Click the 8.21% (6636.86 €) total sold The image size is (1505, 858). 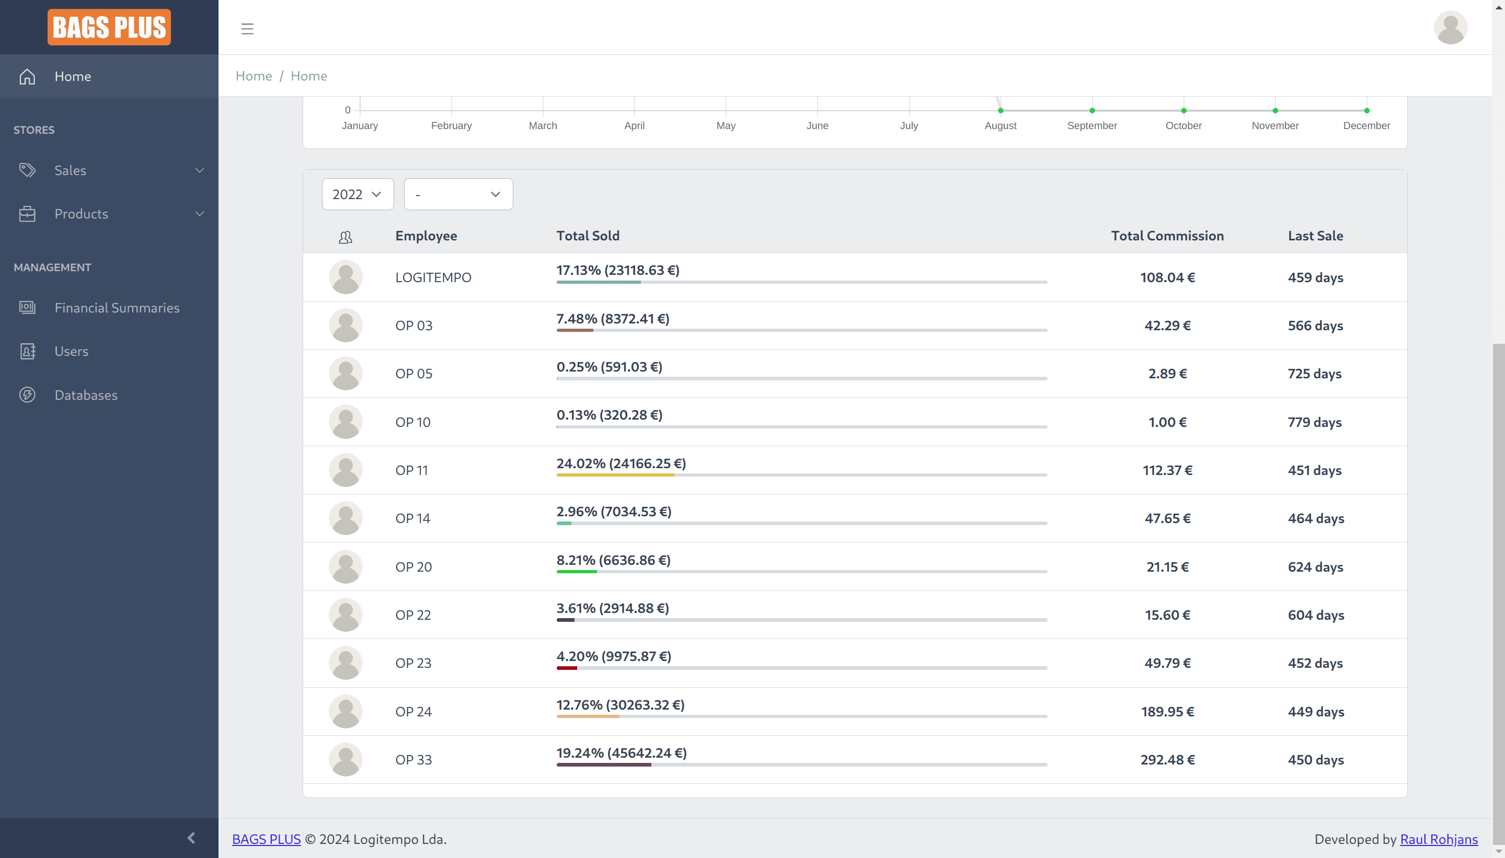[x=613, y=560]
